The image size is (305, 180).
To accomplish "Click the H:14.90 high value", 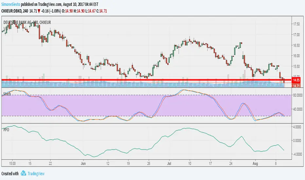I will [79, 11].
